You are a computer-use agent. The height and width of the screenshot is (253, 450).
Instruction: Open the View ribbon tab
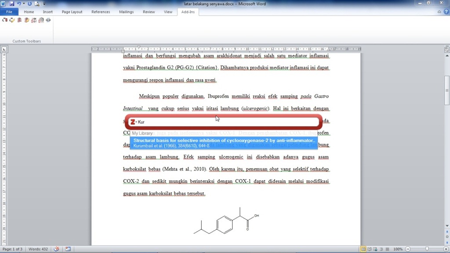click(168, 12)
